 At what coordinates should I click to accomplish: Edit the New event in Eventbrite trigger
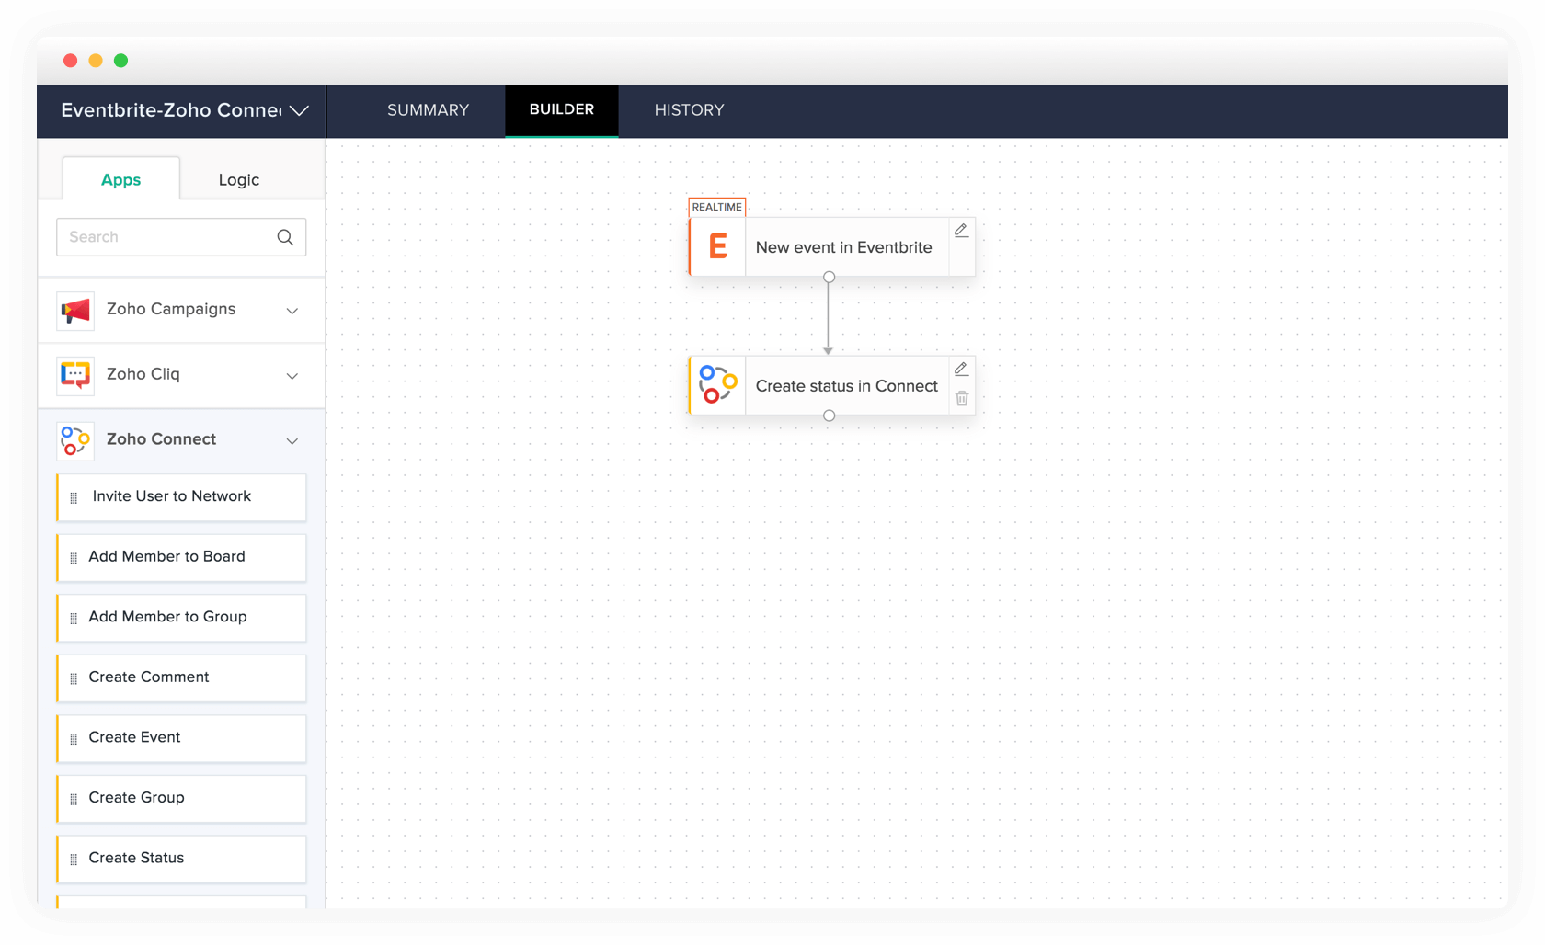[961, 231]
